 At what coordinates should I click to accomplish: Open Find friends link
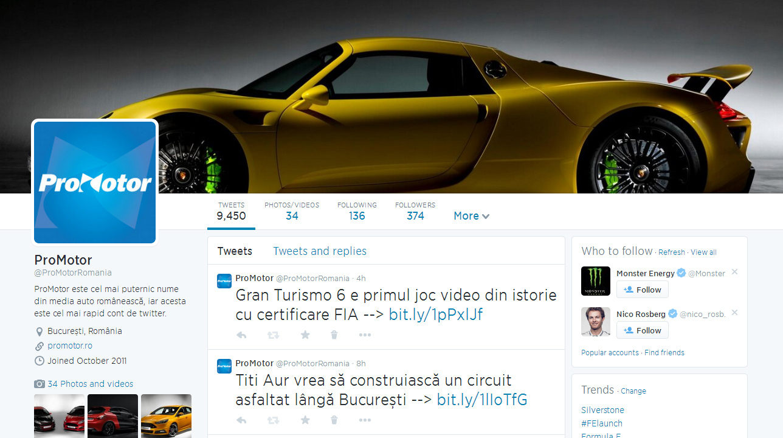pyautogui.click(x=664, y=353)
